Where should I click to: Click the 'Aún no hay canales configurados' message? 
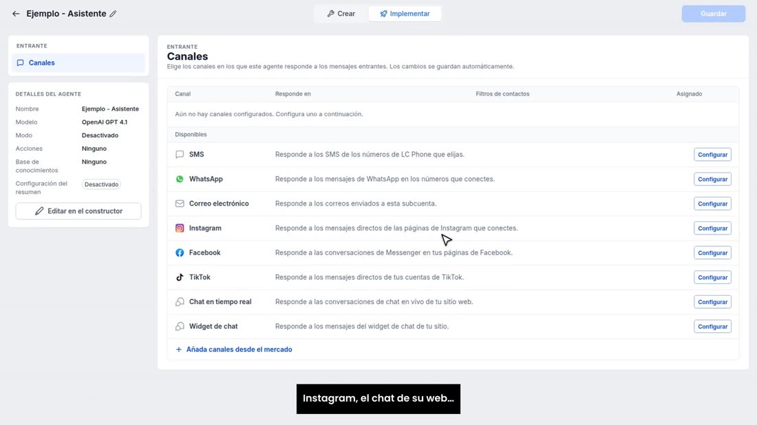click(269, 114)
